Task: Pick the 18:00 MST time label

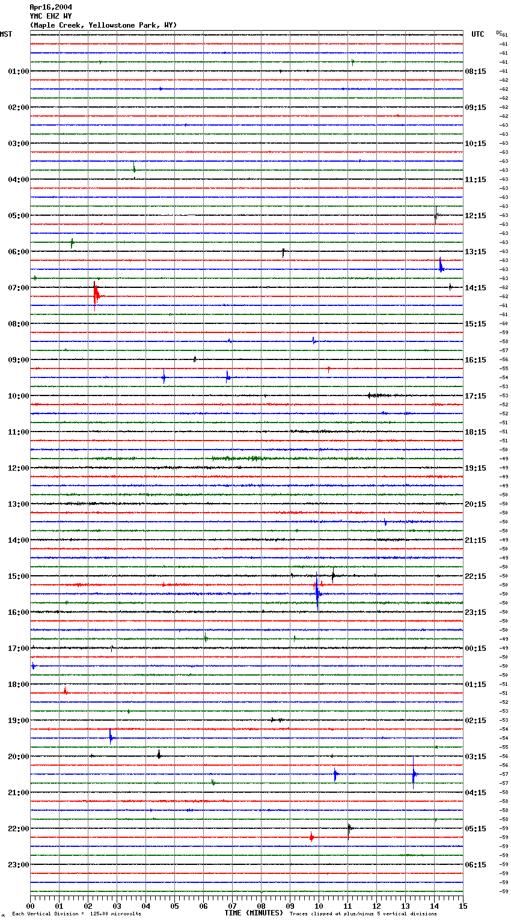Action: pos(18,685)
